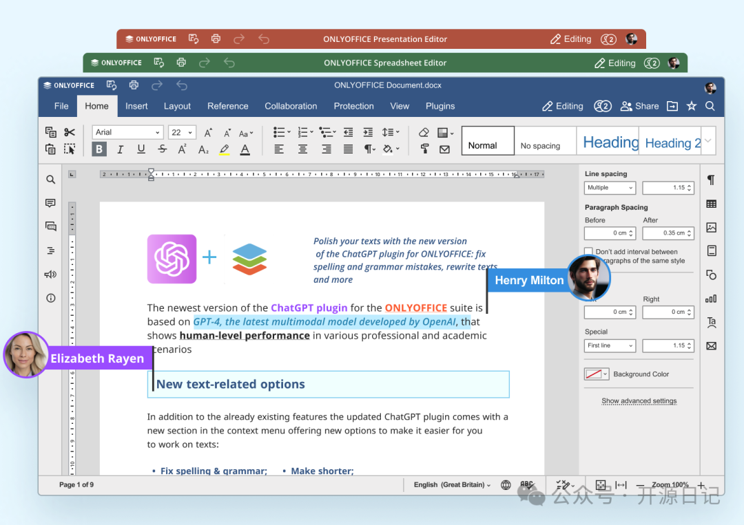Open the English (Great Britain) language selector
Viewport: 744px width, 525px height.
pyautogui.click(x=452, y=485)
